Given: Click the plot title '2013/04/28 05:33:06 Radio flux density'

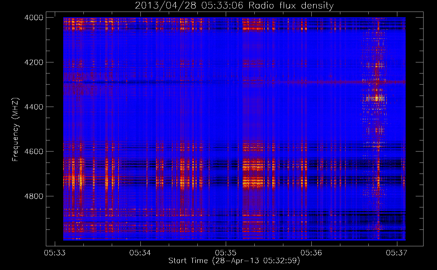Looking at the screenshot, I should tap(234, 6).
